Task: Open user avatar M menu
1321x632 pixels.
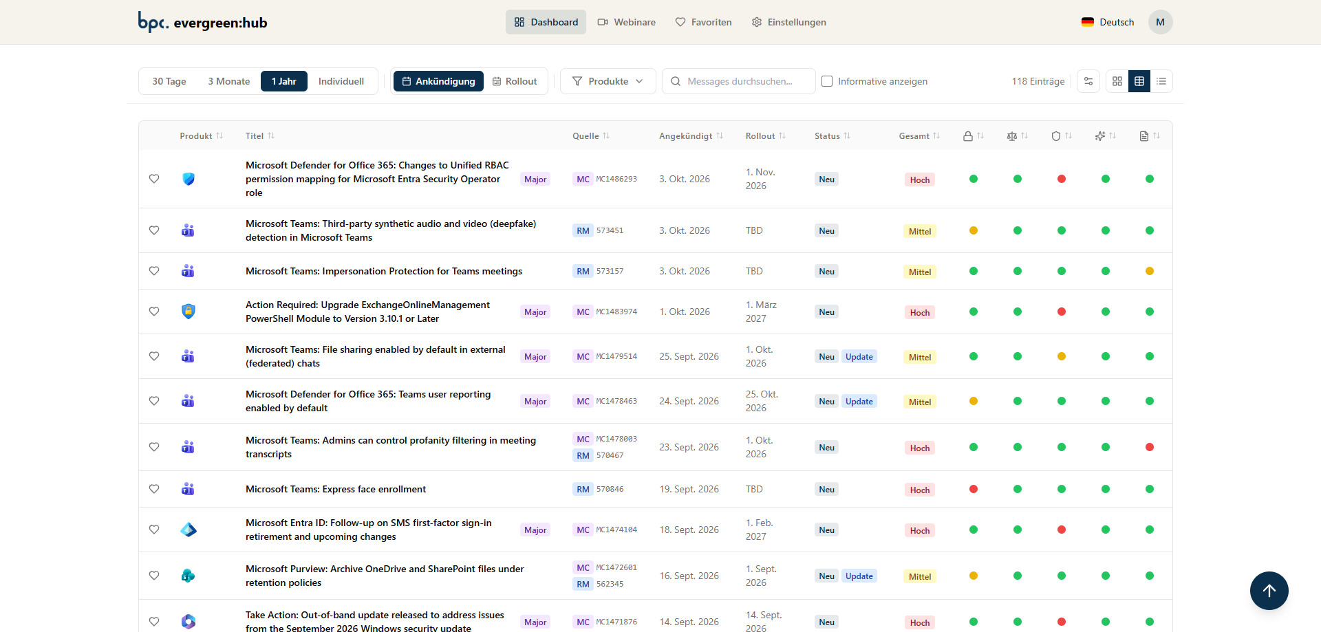Action: point(1161,22)
